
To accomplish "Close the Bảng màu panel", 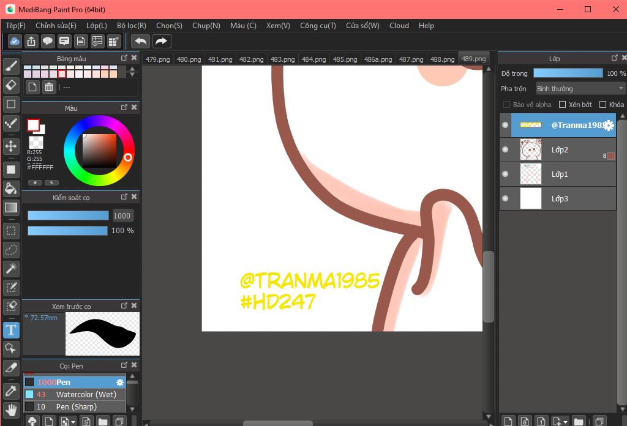I will (134, 58).
